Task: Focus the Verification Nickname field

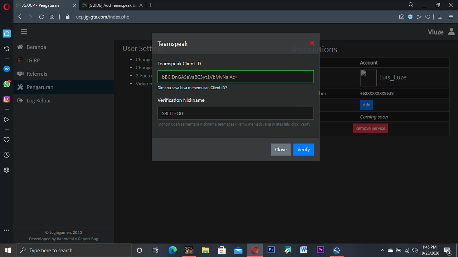Action: coord(235,113)
